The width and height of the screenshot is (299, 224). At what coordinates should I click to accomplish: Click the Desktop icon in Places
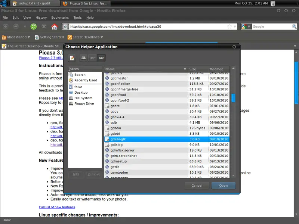click(71, 92)
